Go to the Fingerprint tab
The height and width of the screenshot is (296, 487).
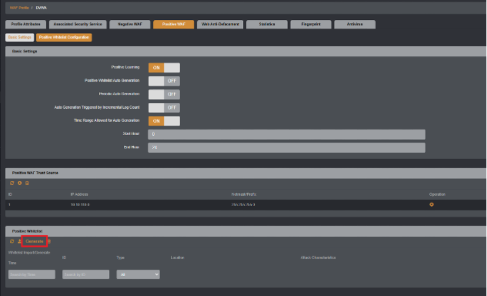point(310,24)
